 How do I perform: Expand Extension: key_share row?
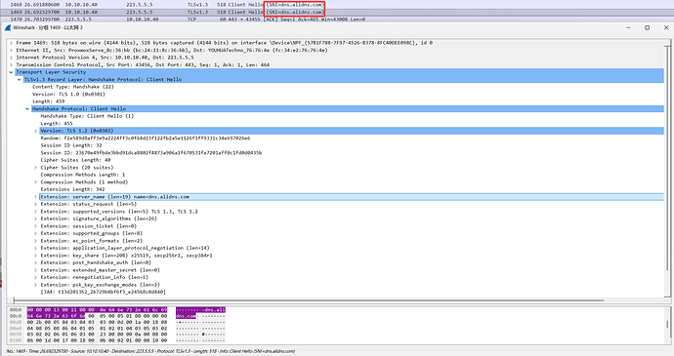(36, 256)
